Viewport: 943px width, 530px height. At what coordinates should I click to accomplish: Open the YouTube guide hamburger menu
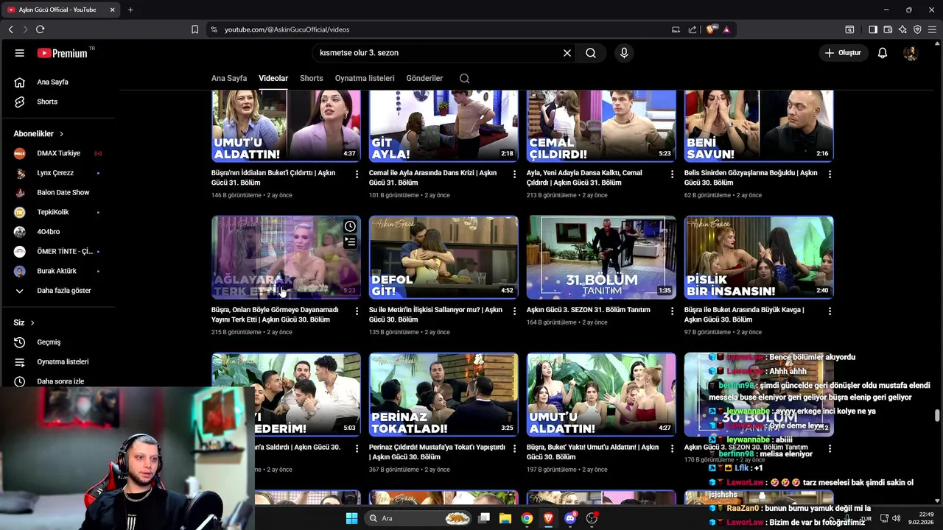pyautogui.click(x=20, y=53)
